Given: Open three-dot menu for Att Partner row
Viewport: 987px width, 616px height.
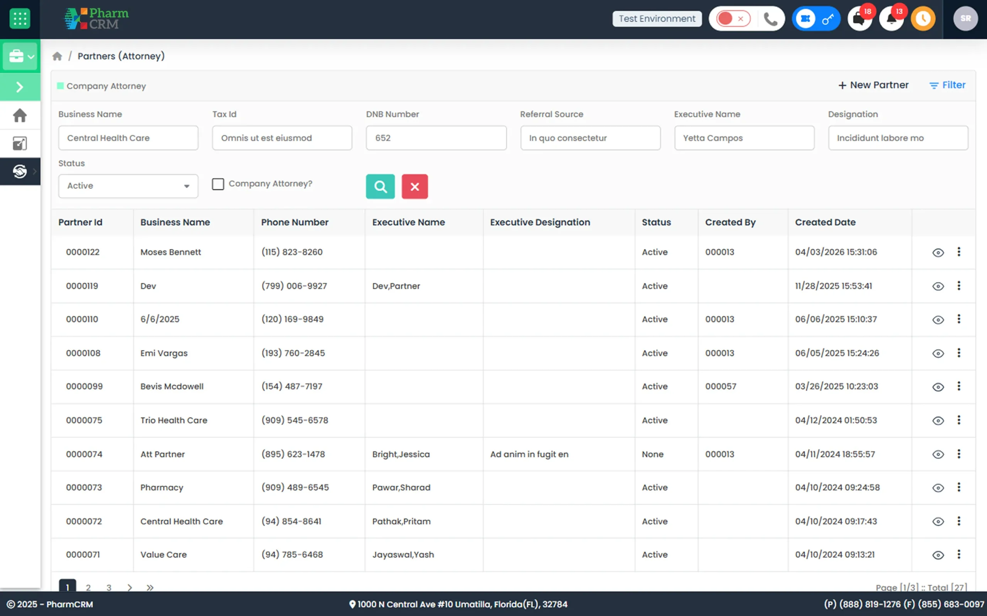Looking at the screenshot, I should (959, 454).
